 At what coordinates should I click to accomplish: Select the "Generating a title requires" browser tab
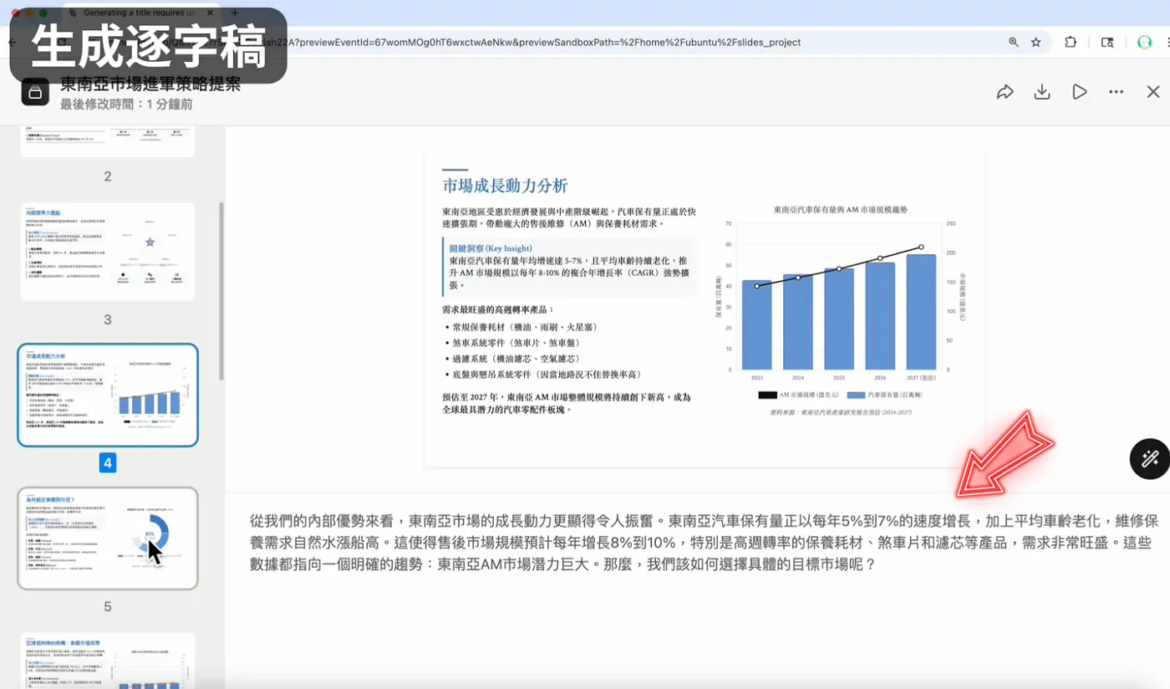tap(142, 13)
